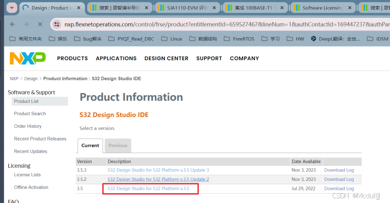Screen dimensions: 390x203
Task: Select the Previous version tab
Action: (x=118, y=146)
